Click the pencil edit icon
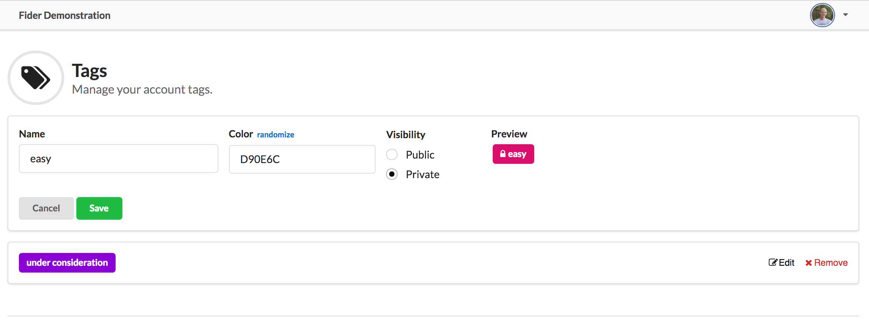 coord(773,262)
